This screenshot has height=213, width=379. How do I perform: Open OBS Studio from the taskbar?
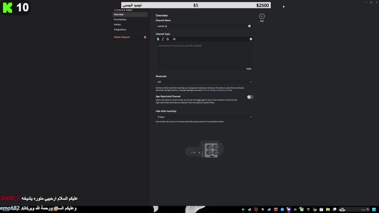[256, 209]
